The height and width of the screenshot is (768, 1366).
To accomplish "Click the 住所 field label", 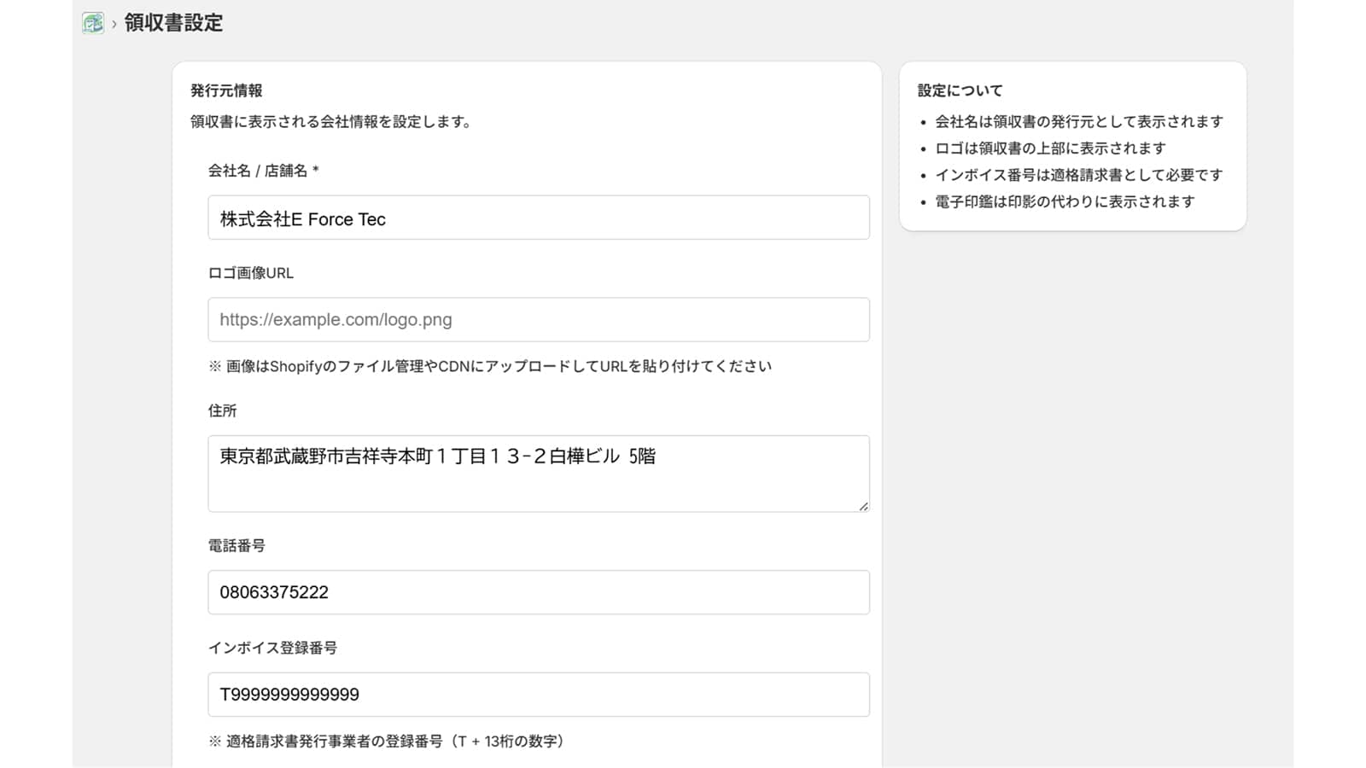I will 222,410.
